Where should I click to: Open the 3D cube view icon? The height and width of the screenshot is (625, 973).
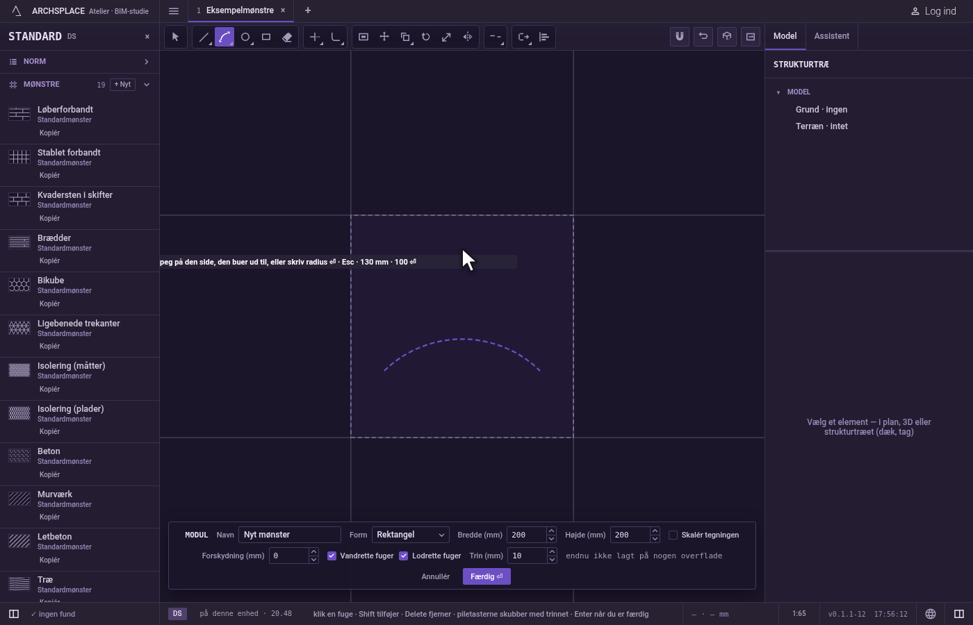click(727, 37)
